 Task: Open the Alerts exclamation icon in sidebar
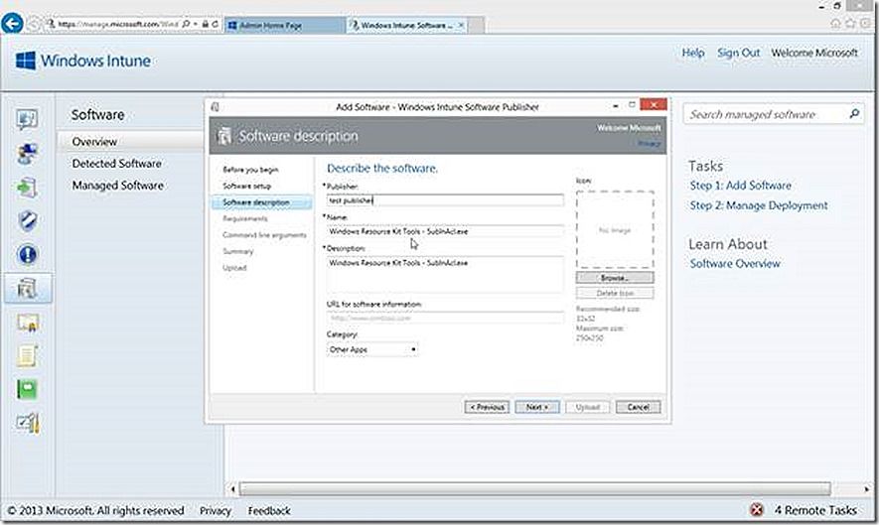pyautogui.click(x=27, y=254)
